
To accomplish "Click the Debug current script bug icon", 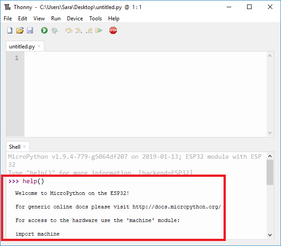I will 54,30.
